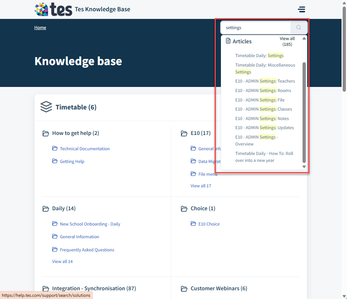Open E10 - ADMIN Settings: Teachers result

point(265,81)
